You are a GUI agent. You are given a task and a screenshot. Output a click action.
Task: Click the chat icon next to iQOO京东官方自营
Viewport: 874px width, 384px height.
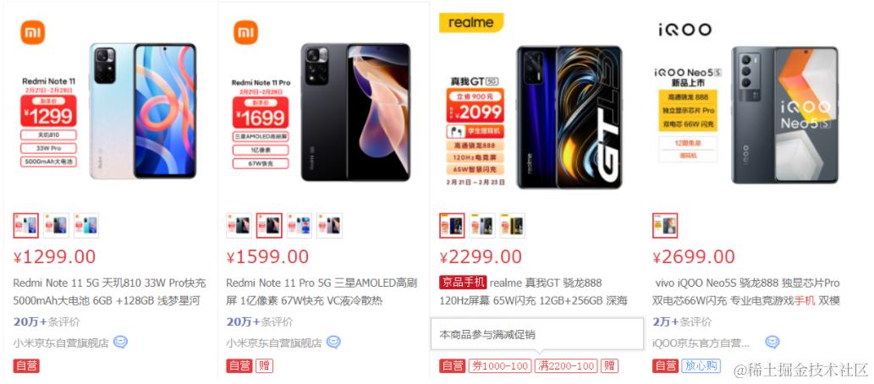(772, 343)
